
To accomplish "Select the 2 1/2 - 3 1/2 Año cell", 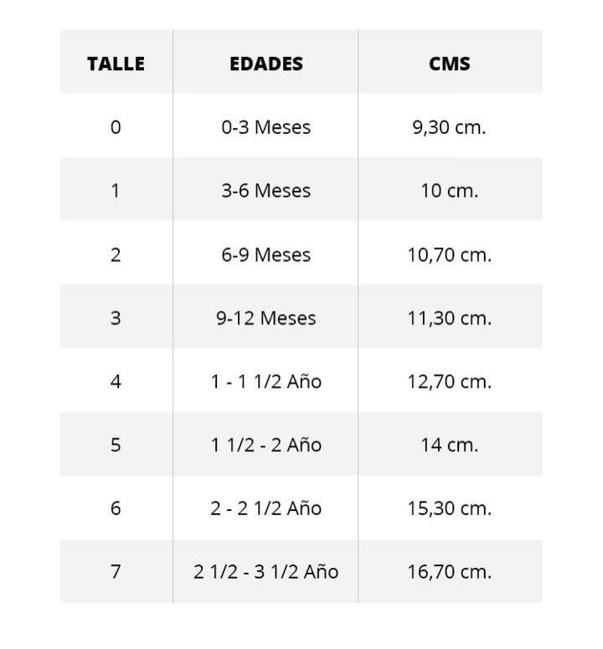I will [265, 572].
